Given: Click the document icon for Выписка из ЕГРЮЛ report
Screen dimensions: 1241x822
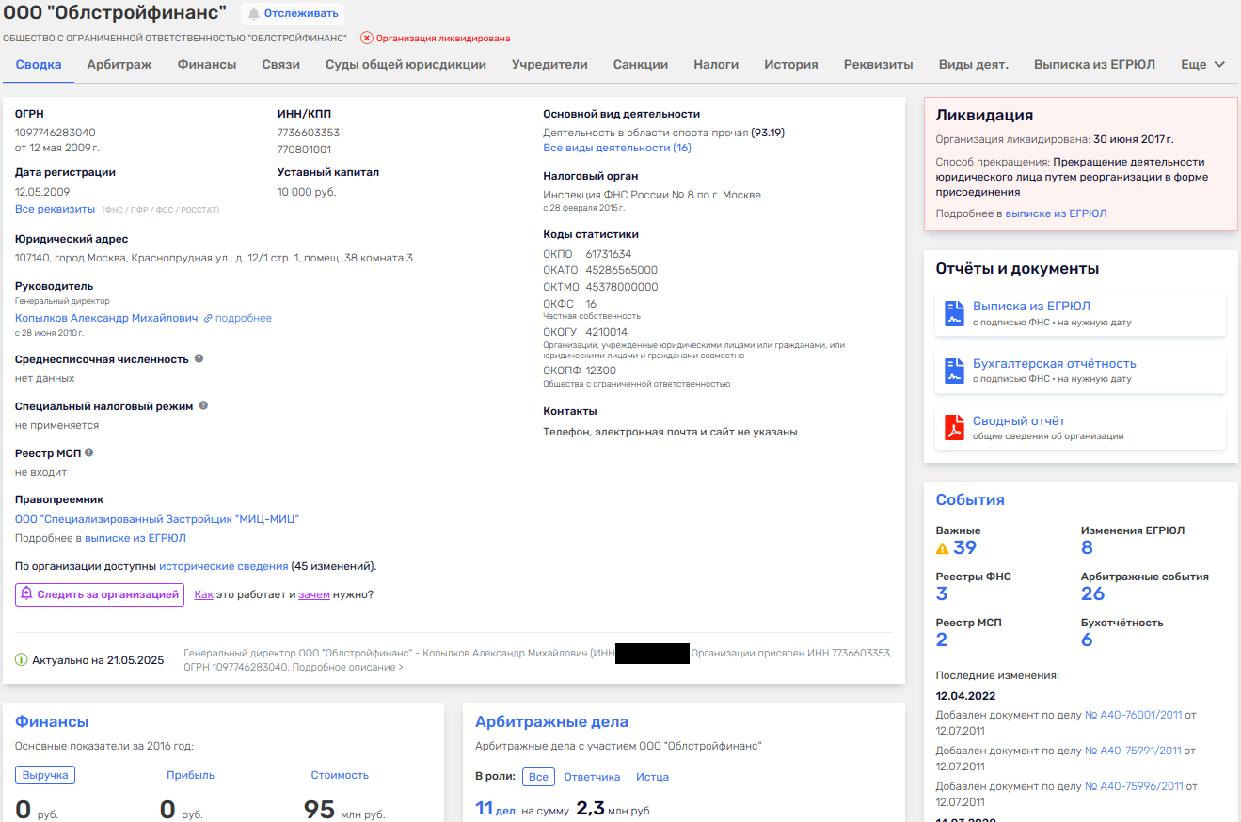Looking at the screenshot, I should pyautogui.click(x=955, y=313).
